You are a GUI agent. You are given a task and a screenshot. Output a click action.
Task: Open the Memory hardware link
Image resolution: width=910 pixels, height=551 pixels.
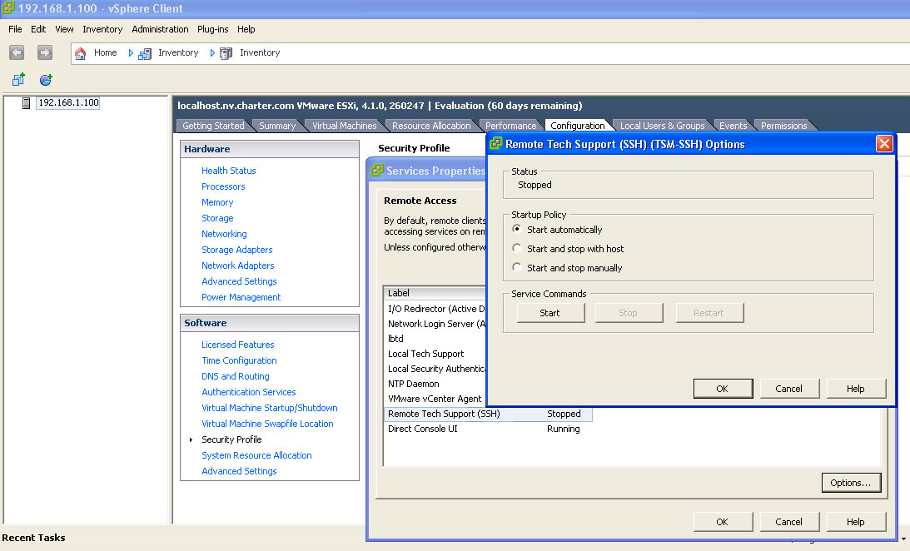[217, 202]
